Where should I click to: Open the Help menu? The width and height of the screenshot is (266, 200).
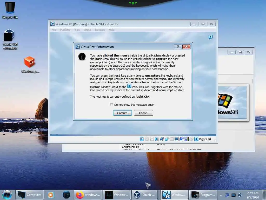click(111, 30)
